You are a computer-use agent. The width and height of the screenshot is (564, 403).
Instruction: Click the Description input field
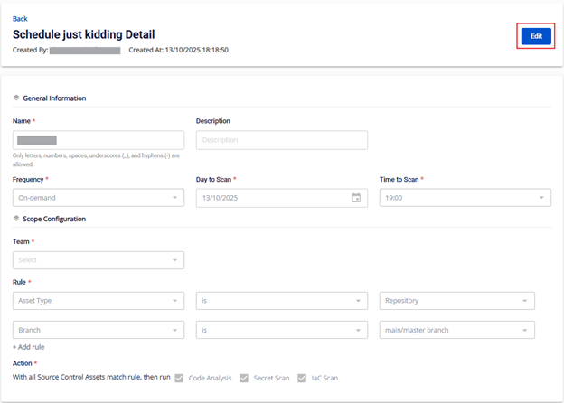click(281, 140)
